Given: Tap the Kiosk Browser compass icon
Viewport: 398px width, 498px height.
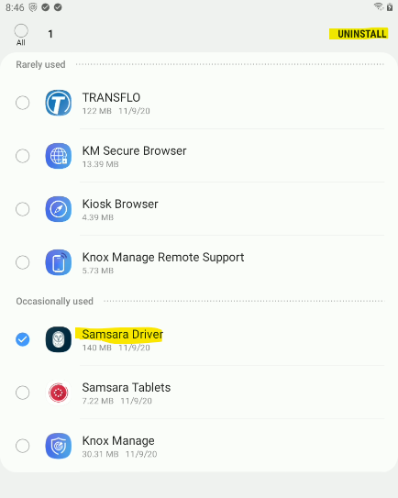Looking at the screenshot, I should tap(58, 209).
